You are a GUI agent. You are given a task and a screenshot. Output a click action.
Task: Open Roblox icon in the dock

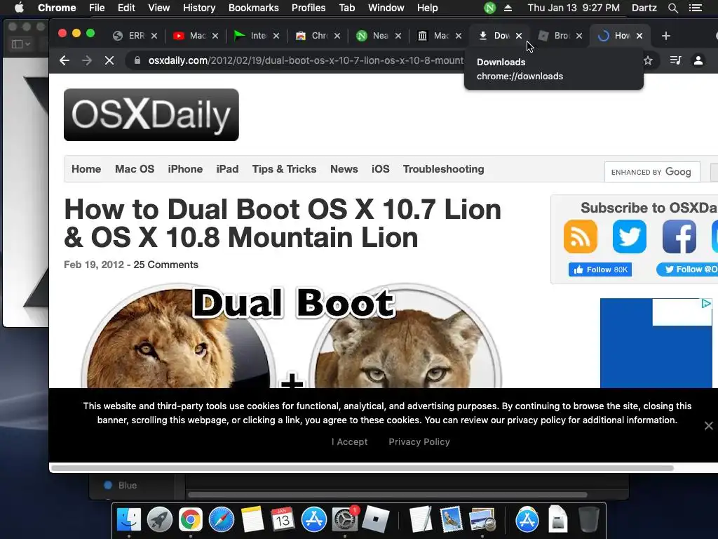[x=376, y=520]
